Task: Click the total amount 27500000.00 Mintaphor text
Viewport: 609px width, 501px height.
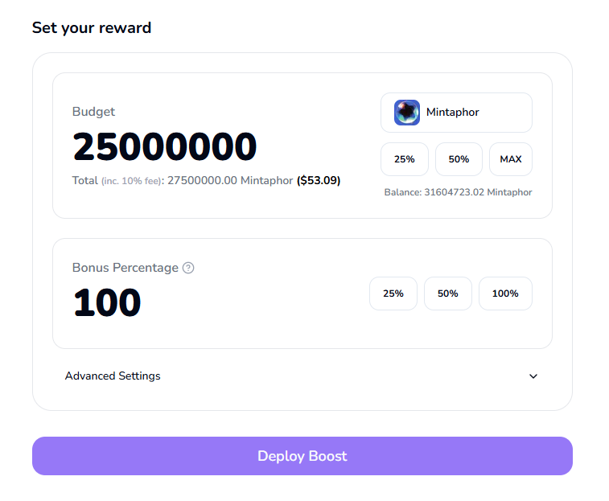Action: tap(230, 181)
